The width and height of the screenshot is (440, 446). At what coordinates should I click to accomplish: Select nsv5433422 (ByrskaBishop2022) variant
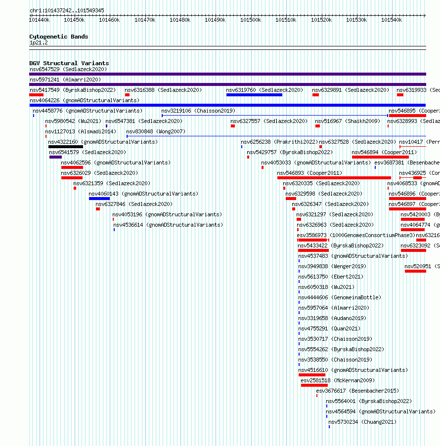341,246
